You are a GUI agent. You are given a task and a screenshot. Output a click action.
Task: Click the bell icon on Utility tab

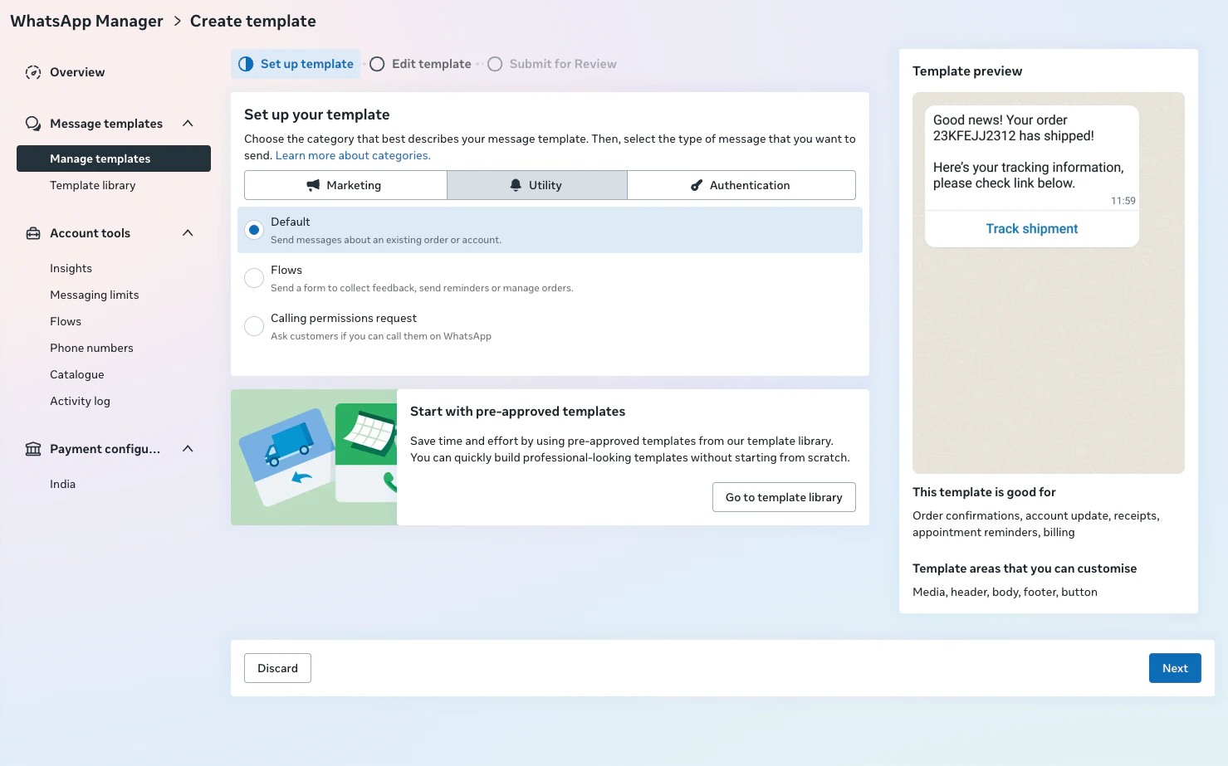(516, 185)
